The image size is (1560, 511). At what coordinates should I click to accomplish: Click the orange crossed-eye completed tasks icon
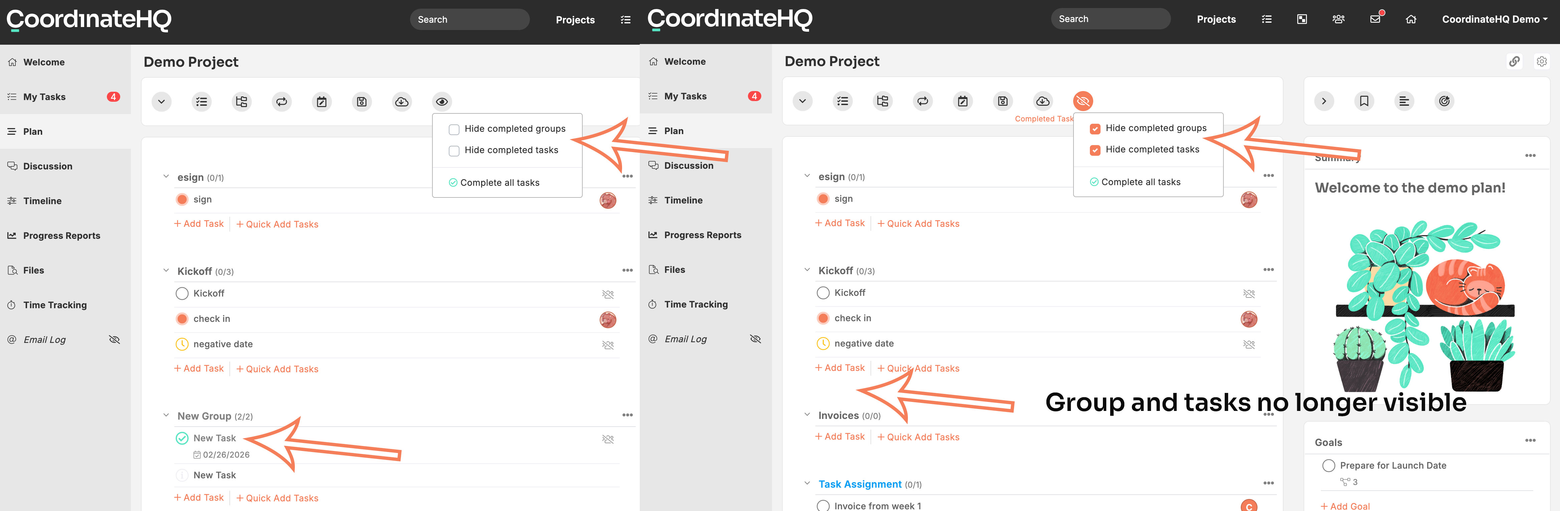click(1083, 101)
